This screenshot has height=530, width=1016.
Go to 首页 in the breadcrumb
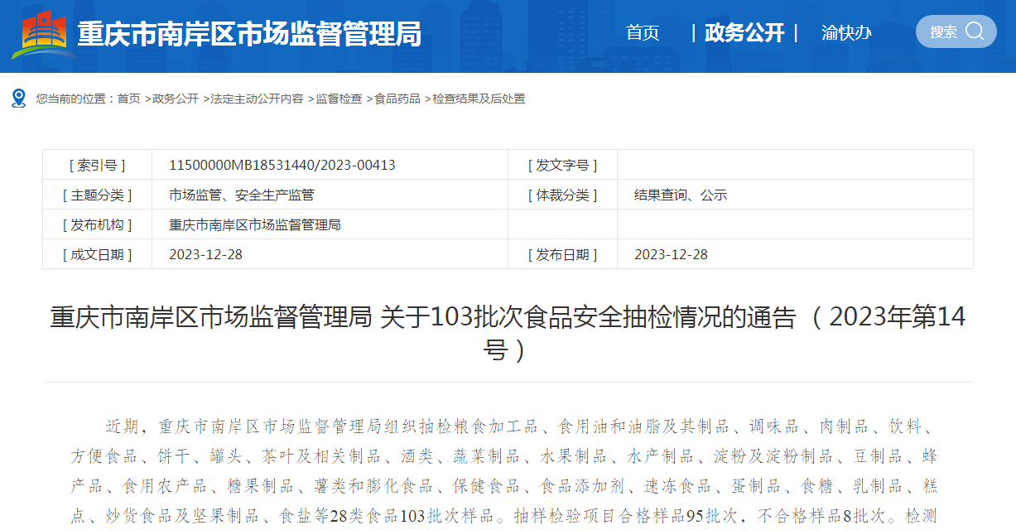[128, 99]
